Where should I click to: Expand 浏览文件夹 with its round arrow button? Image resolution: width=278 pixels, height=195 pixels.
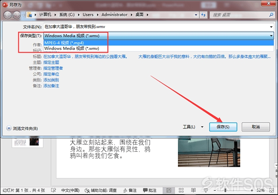pyautogui.click(x=9, y=128)
